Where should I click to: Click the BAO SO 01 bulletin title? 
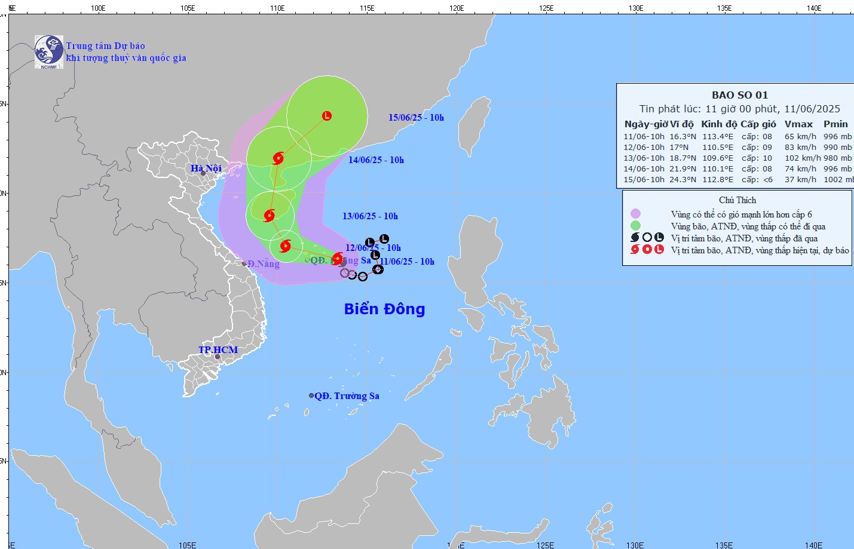pyautogui.click(x=740, y=95)
